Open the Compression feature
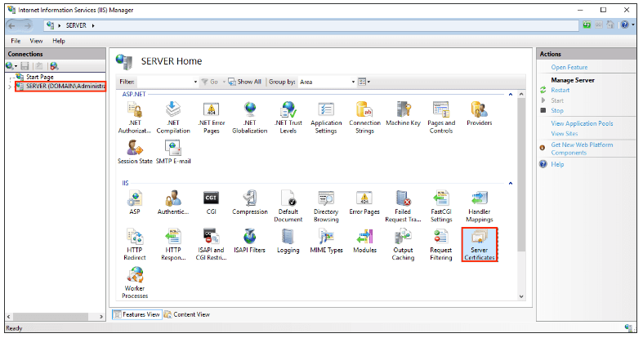Viewport: 643px width, 338px height. tap(250, 202)
